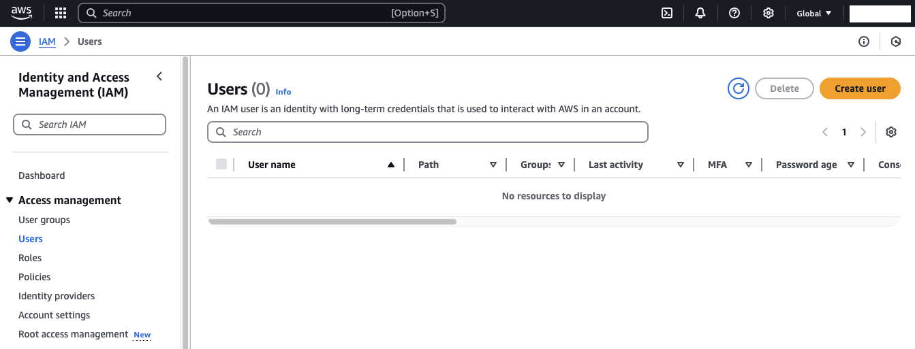Open the help question mark menu
This screenshot has width=915, height=349.
[x=734, y=13]
